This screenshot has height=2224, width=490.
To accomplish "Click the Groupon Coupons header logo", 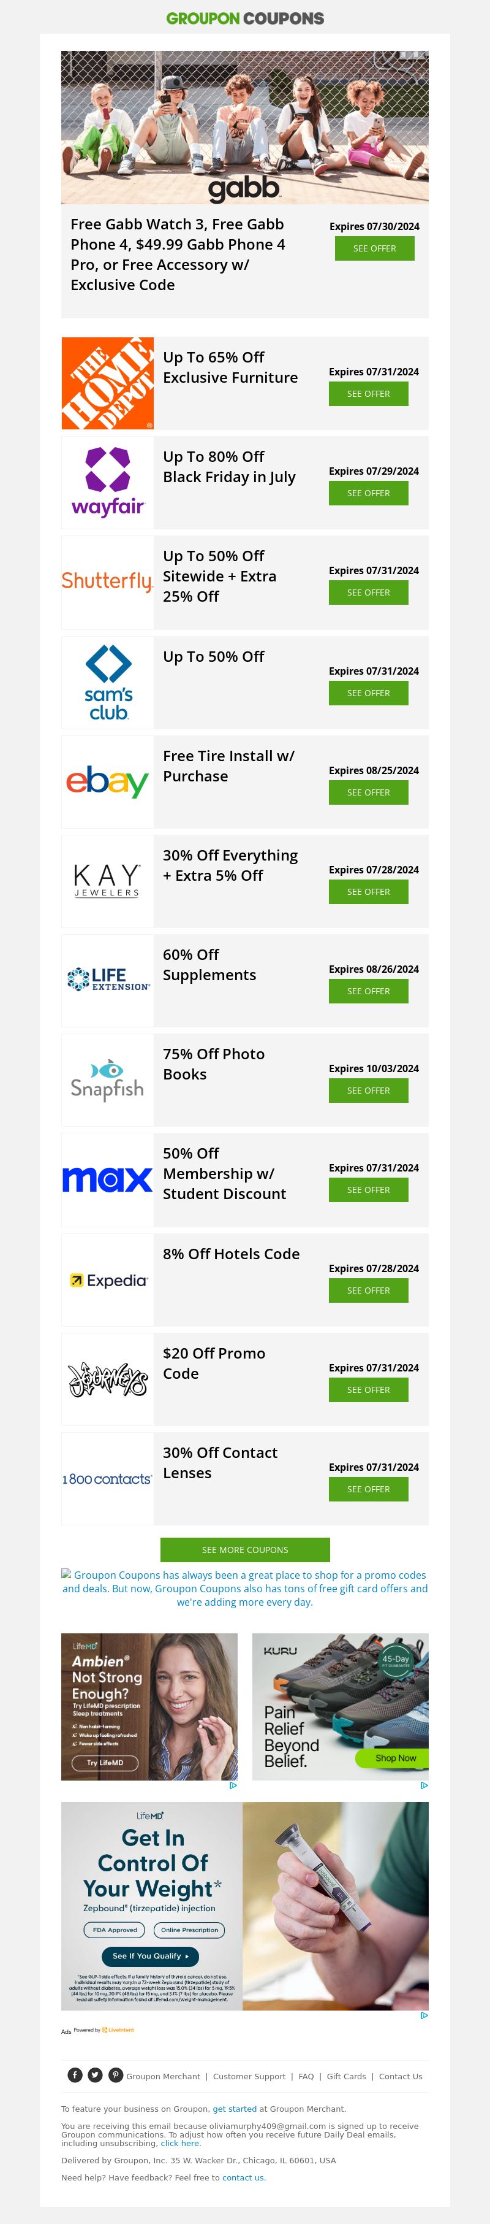I will pos(245,18).
